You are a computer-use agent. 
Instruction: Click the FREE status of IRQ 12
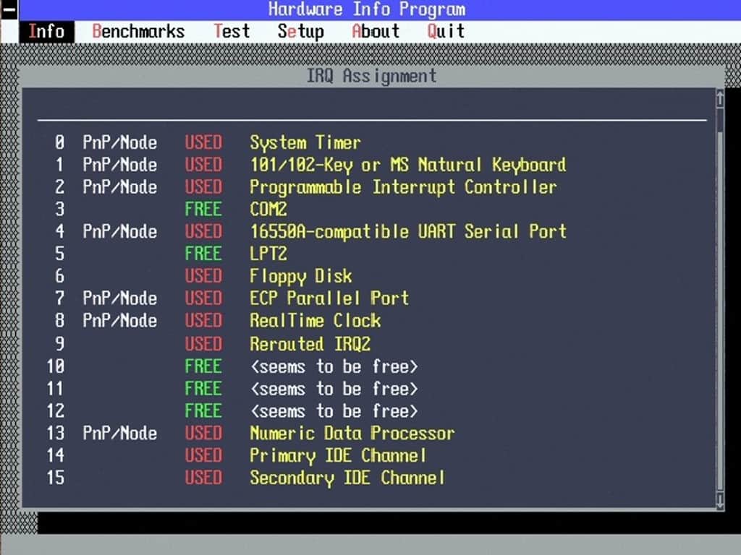tap(203, 410)
